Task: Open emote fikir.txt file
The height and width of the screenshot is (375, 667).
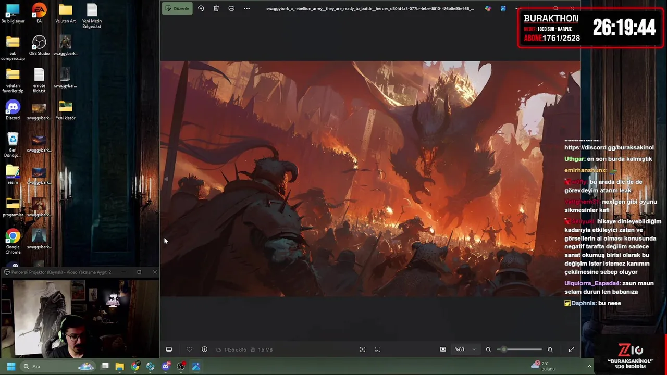Action: (x=39, y=81)
